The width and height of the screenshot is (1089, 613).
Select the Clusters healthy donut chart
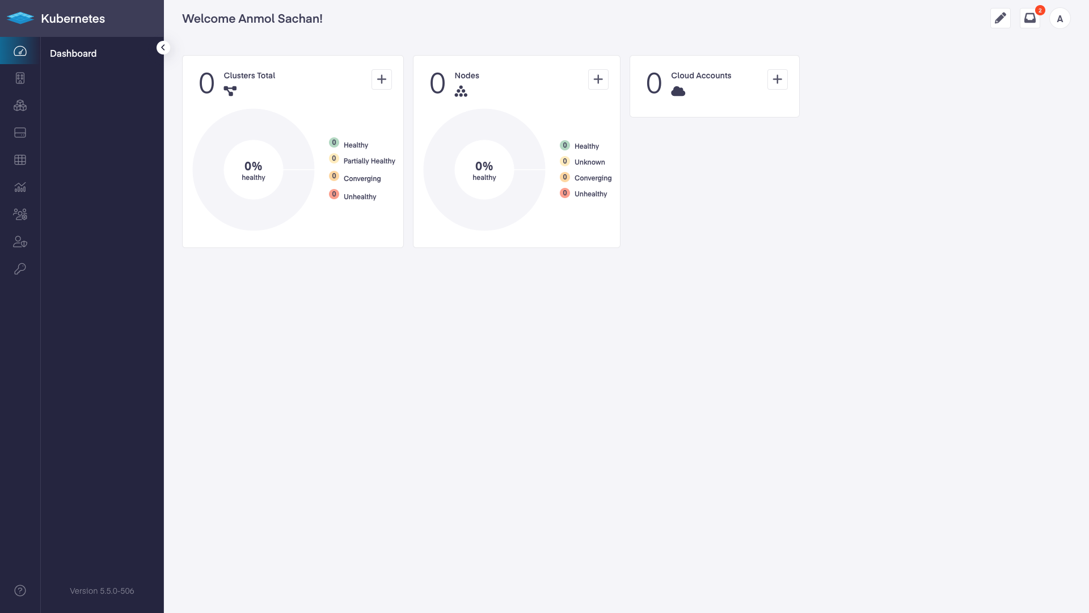[x=253, y=170]
